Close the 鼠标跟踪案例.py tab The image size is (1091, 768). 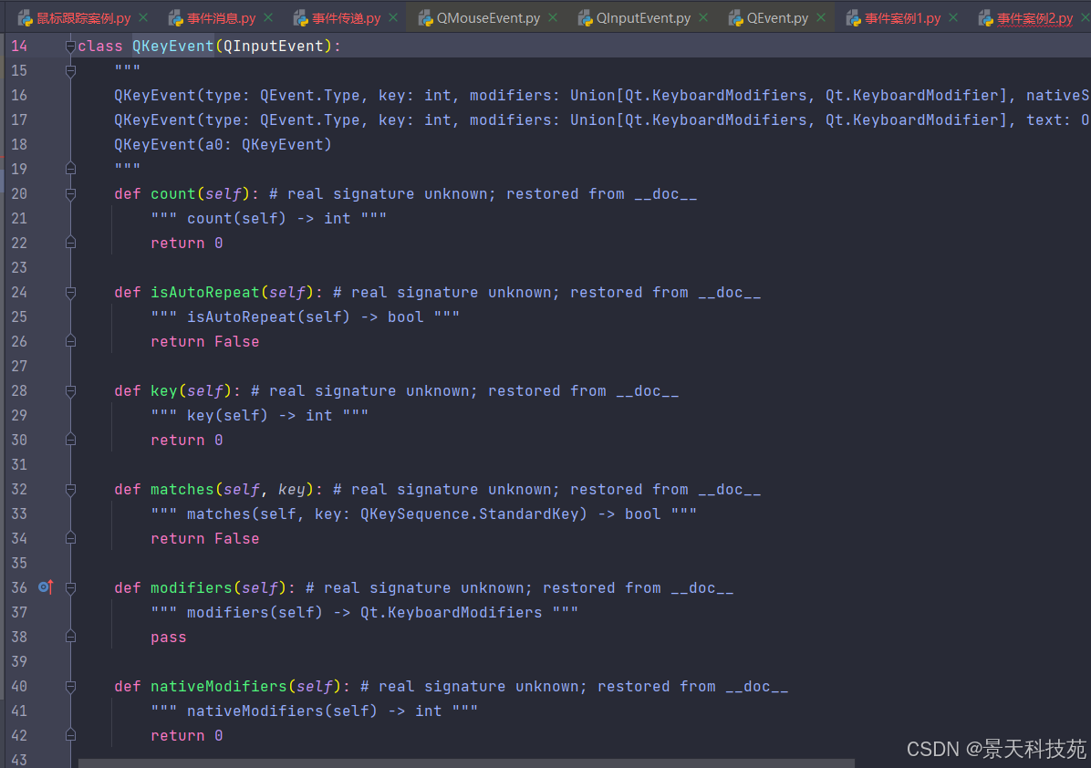[143, 17]
